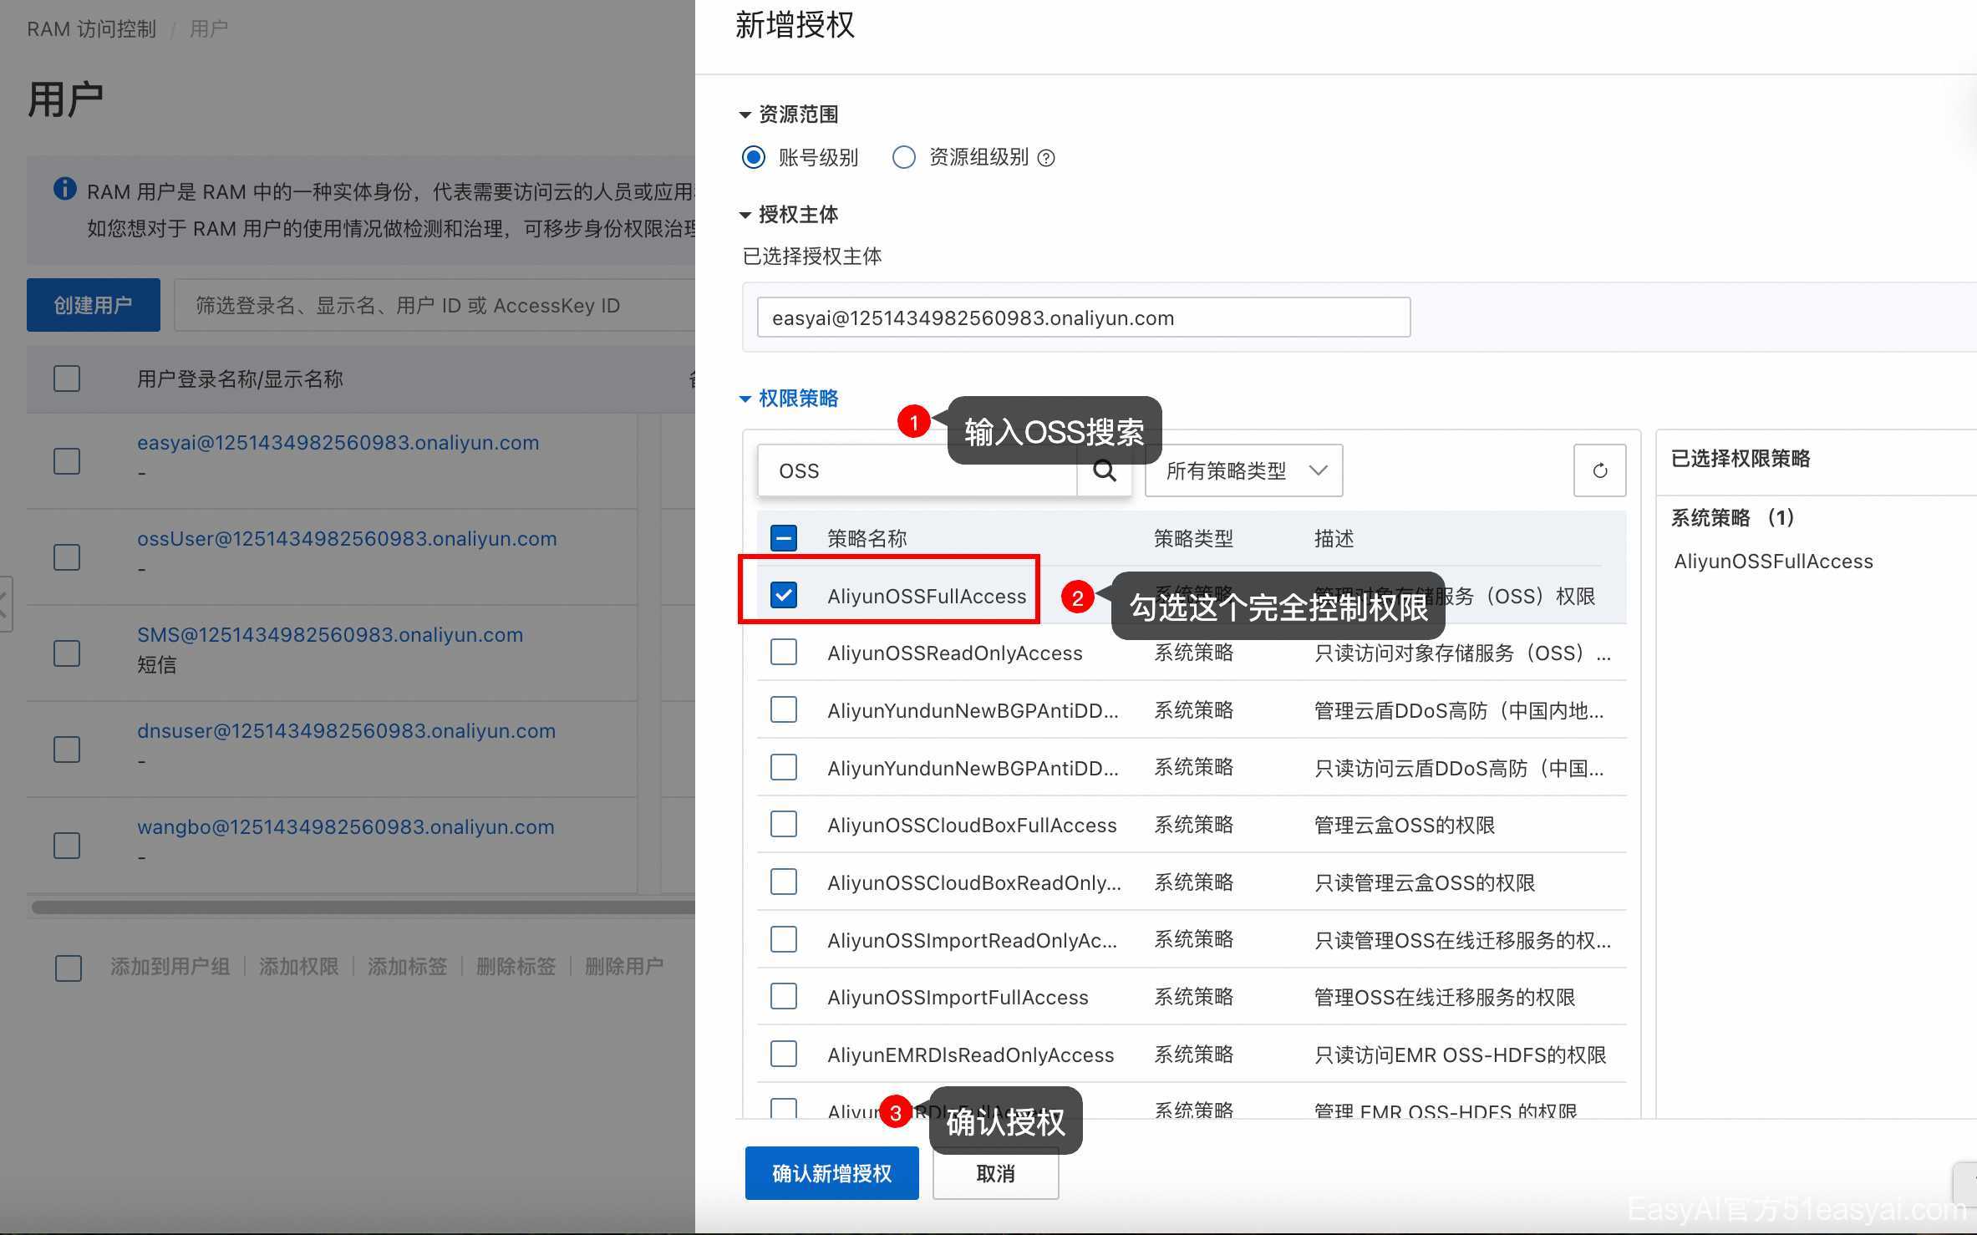
Task: Select the 账号级别 radio button
Action: 753,157
